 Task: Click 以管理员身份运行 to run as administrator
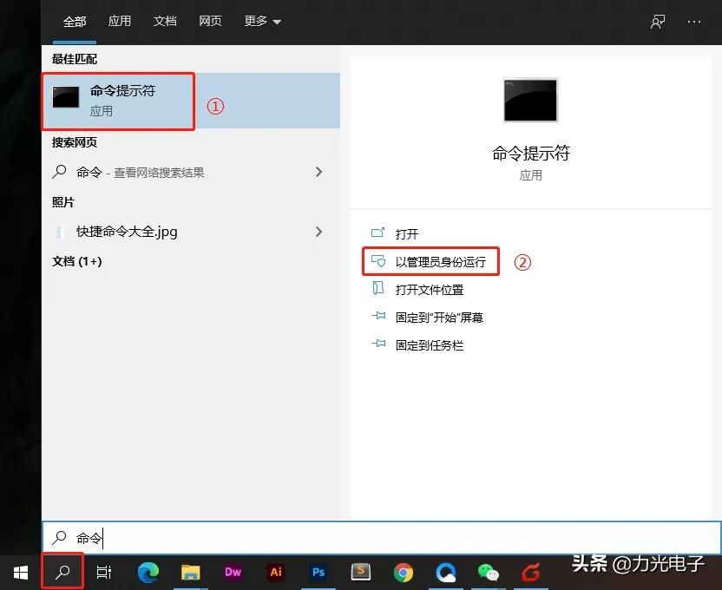coord(431,260)
